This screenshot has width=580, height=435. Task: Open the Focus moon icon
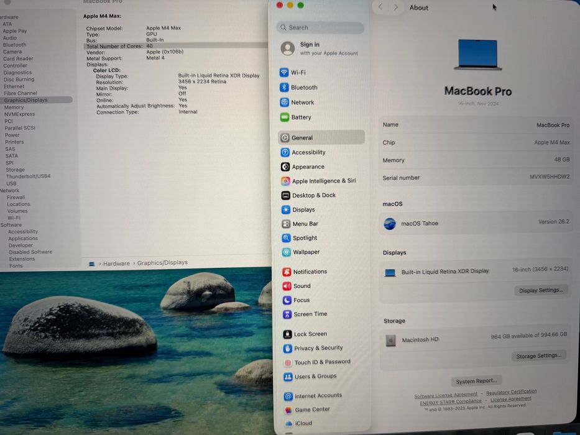[287, 300]
